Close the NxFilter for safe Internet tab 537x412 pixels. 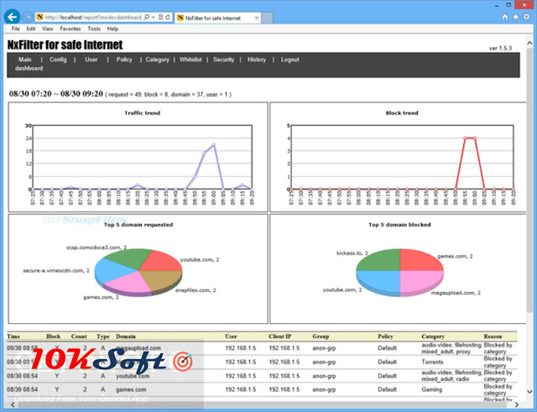click(x=257, y=18)
